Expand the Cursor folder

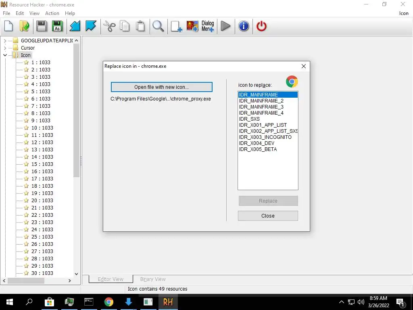[x=5, y=48]
